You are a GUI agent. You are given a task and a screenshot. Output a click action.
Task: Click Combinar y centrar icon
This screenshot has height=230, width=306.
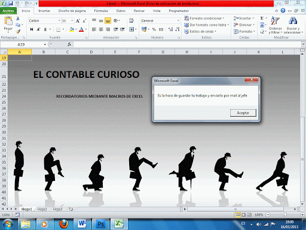(131, 29)
